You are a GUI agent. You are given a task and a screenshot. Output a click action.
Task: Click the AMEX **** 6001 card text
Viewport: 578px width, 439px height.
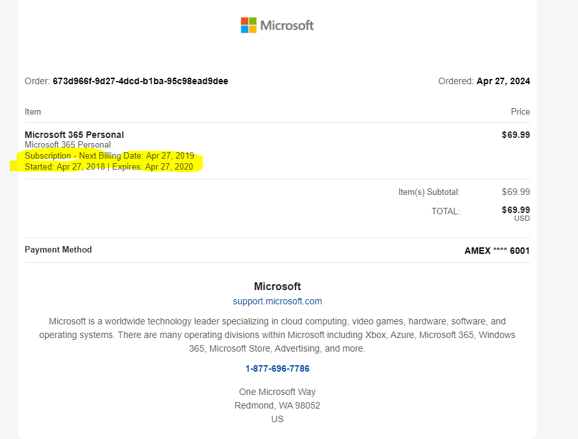pyautogui.click(x=497, y=251)
